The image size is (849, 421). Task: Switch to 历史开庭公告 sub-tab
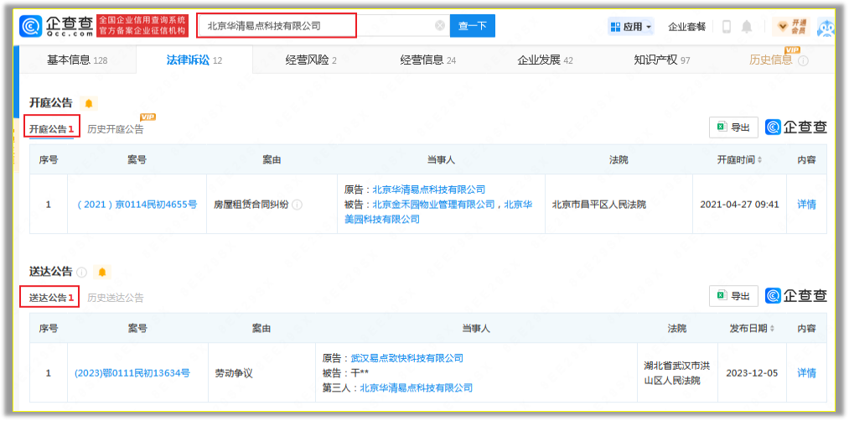[116, 129]
